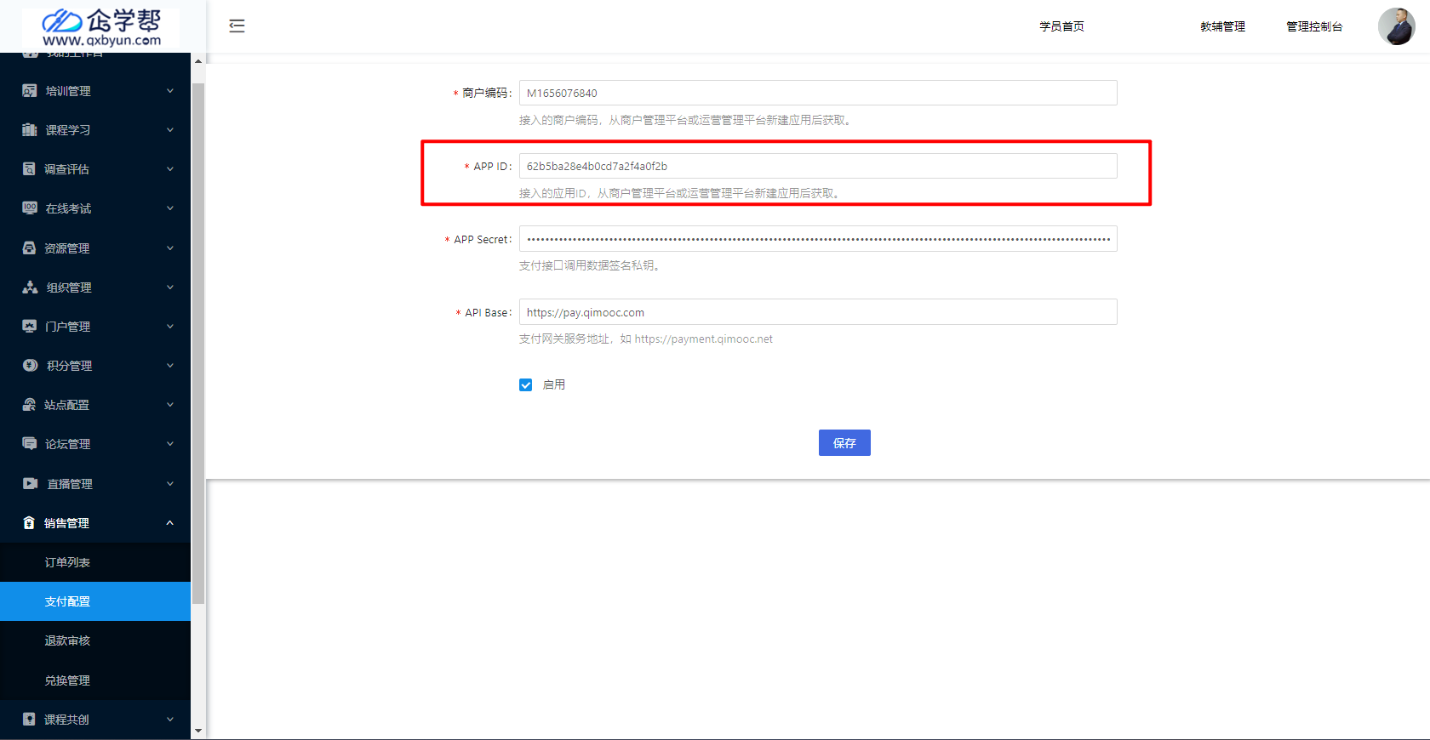Click the 保存 button
Image resolution: width=1430 pixels, height=740 pixels.
pos(844,443)
